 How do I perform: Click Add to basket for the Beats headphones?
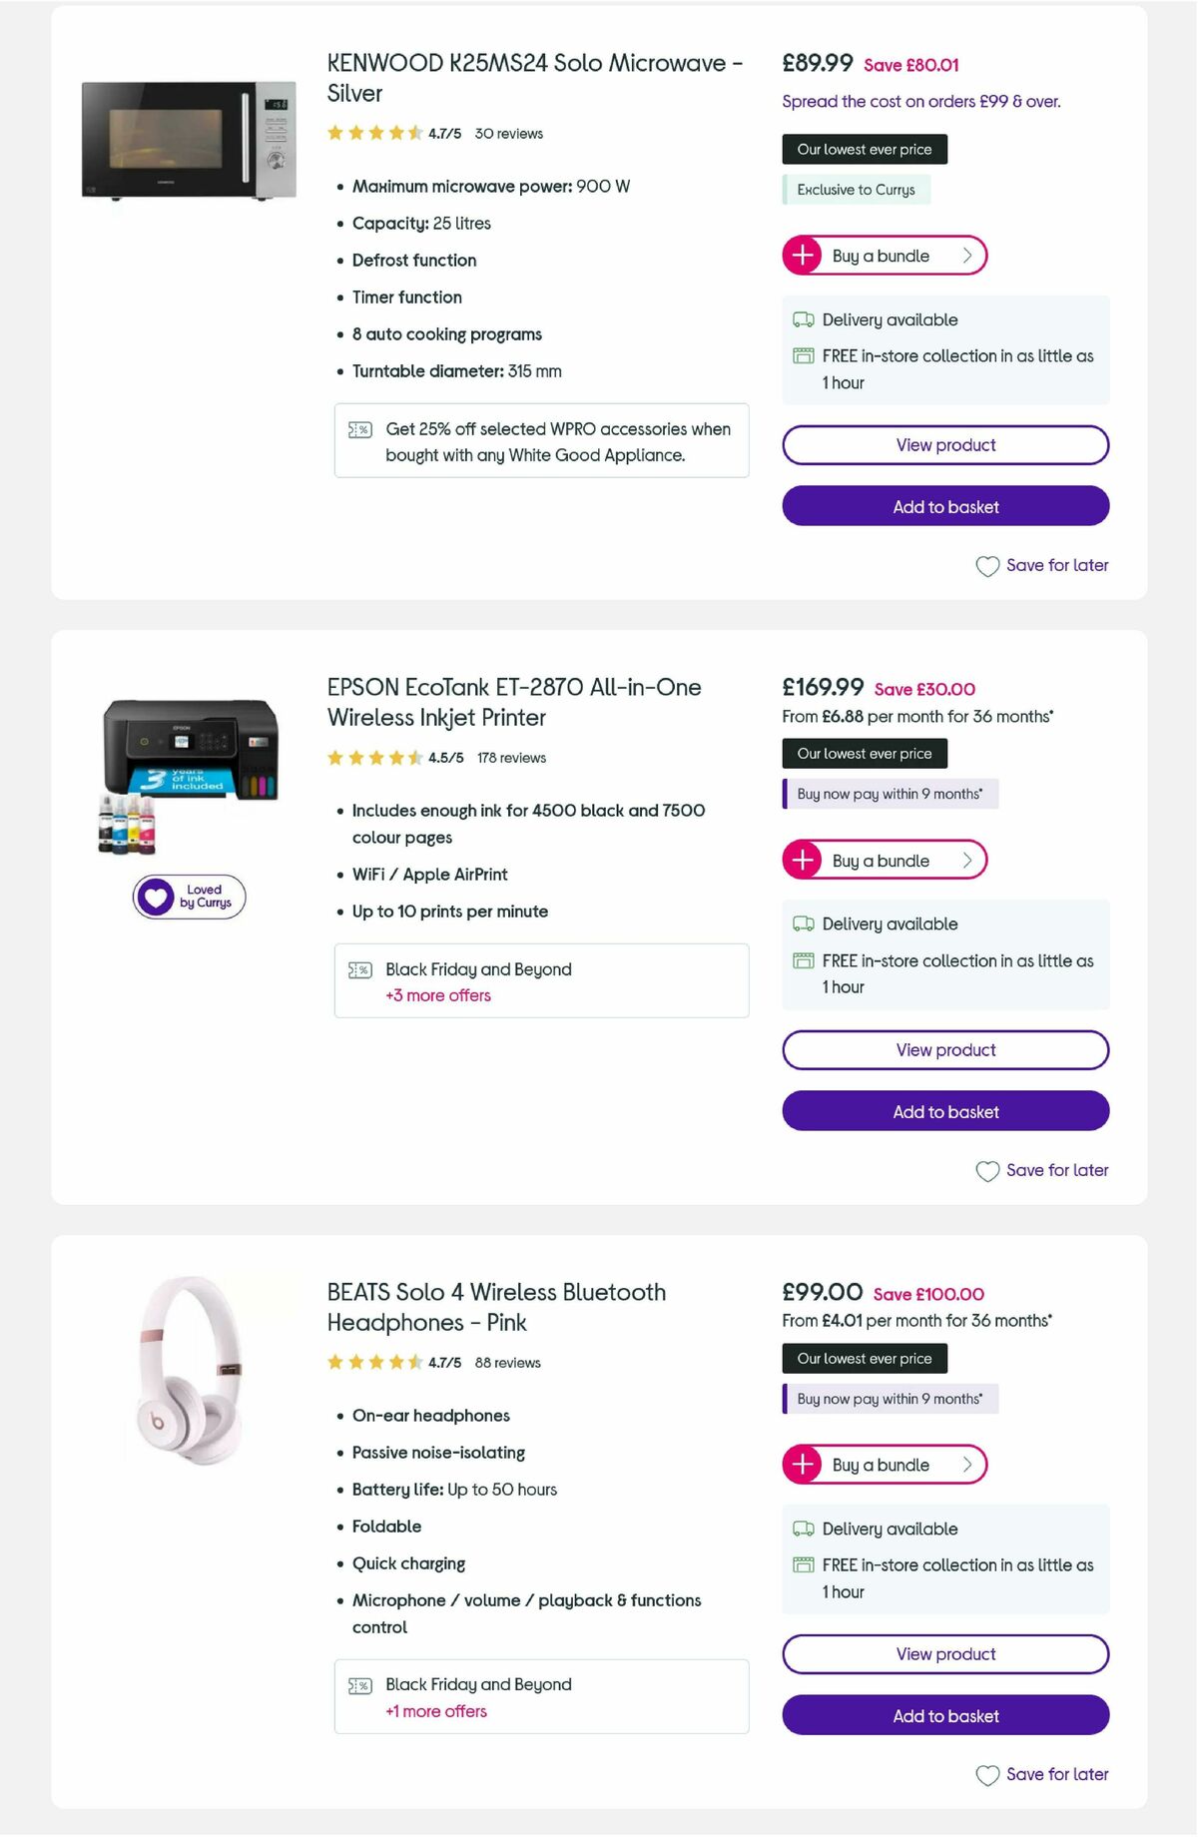click(945, 1715)
